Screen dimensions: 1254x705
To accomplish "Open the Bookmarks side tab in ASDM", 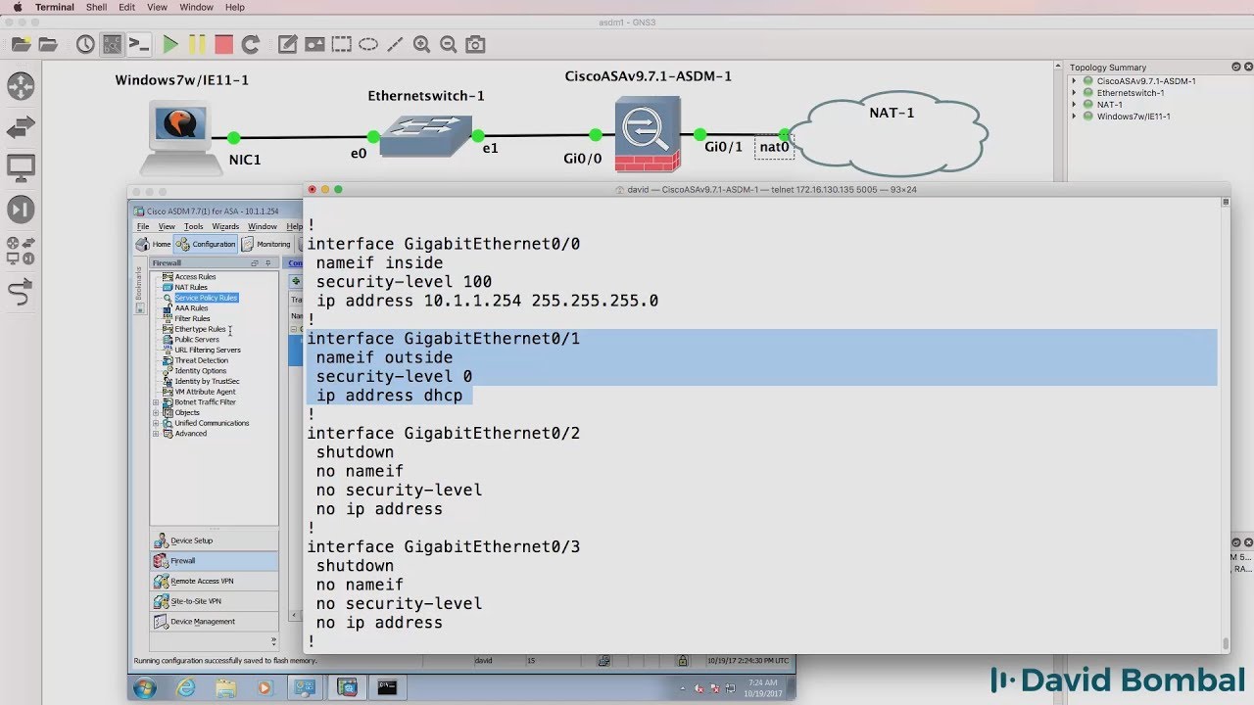I will pyautogui.click(x=139, y=284).
